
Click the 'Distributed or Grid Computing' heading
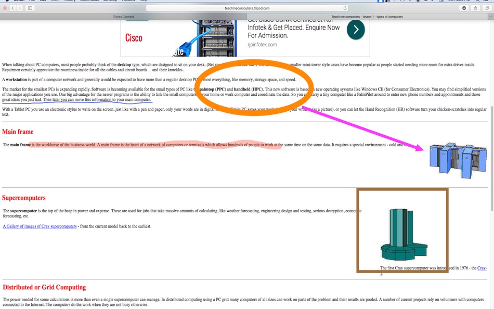[x=44, y=288]
